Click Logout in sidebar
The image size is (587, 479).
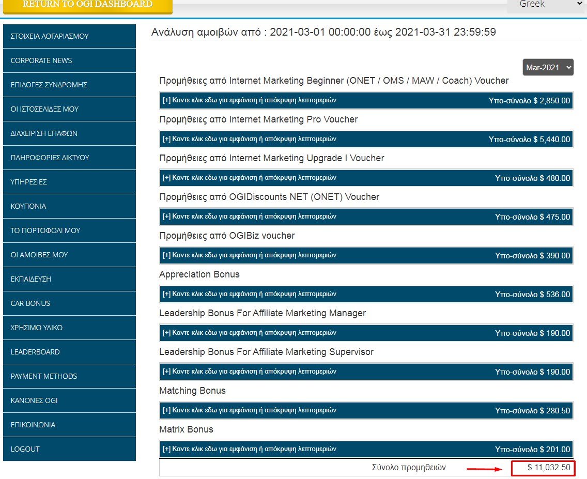[69, 449]
